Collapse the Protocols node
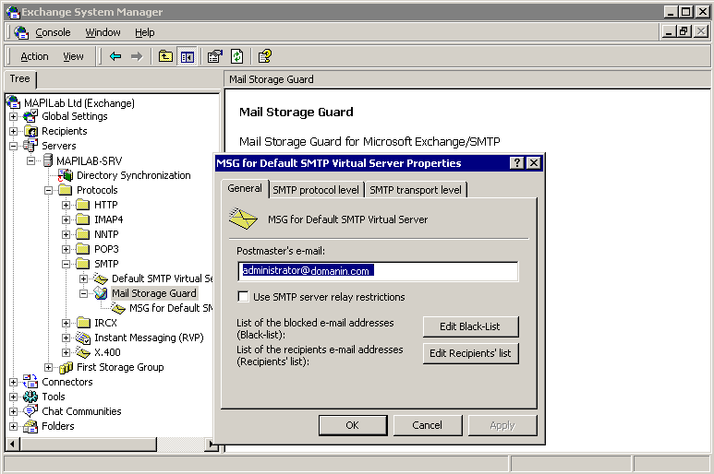 click(x=49, y=190)
